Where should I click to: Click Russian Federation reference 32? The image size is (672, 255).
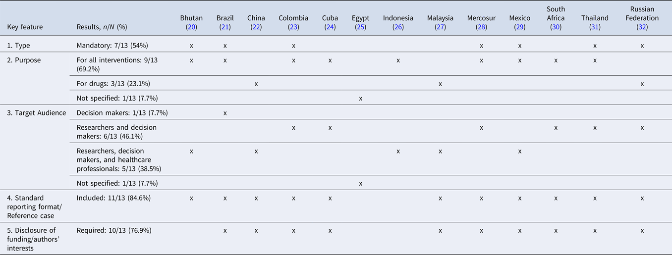coord(642,27)
